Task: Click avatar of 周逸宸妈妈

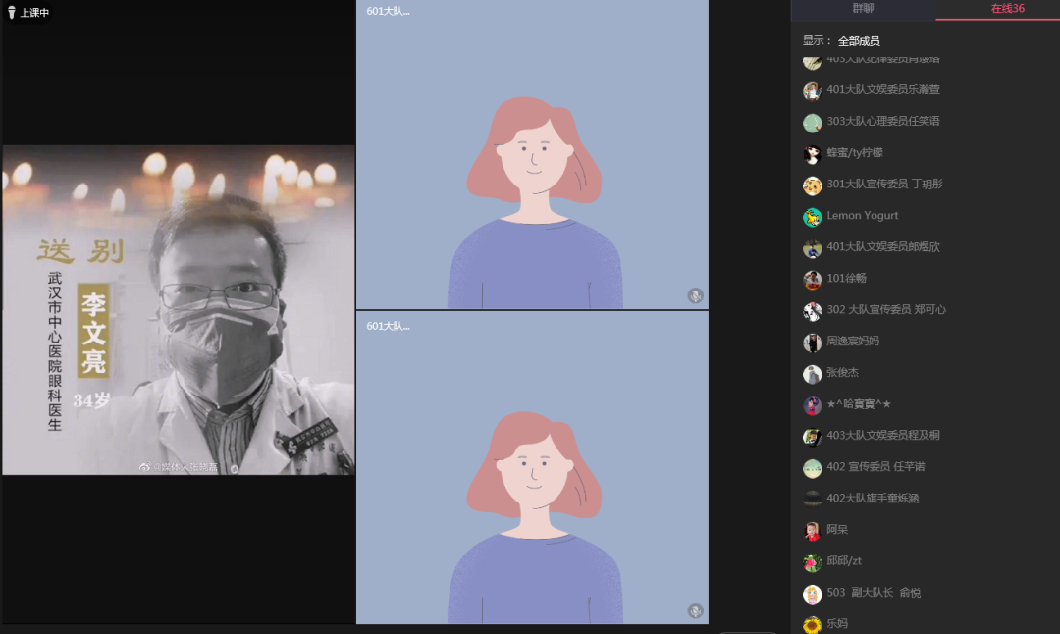Action: [812, 342]
